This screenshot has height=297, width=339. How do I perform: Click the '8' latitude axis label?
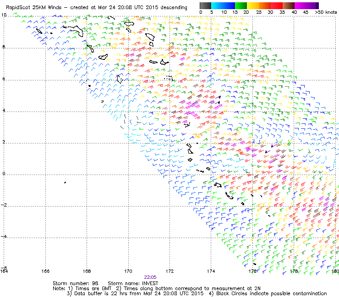coord(4,47)
